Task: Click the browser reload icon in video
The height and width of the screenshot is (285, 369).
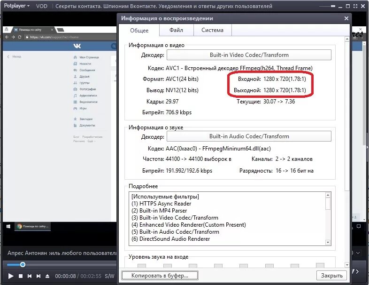Action: (x=20, y=37)
